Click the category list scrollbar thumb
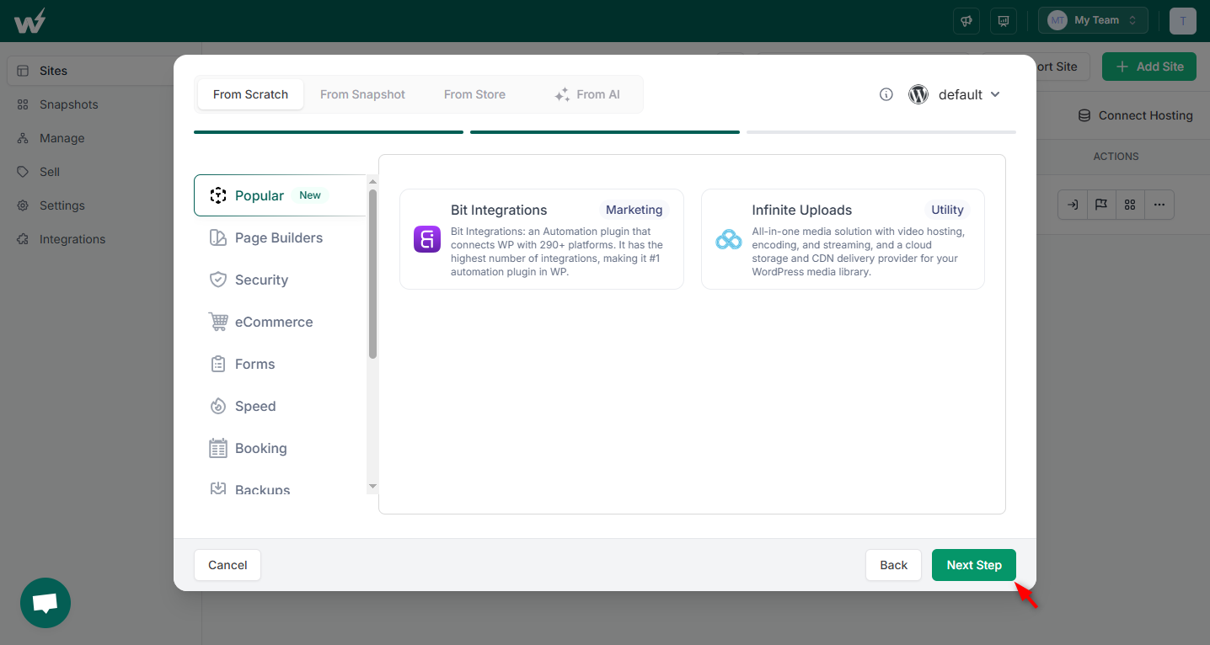The width and height of the screenshot is (1210, 645). click(x=372, y=274)
